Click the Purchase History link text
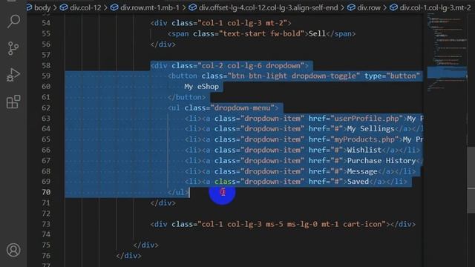 click(381, 161)
